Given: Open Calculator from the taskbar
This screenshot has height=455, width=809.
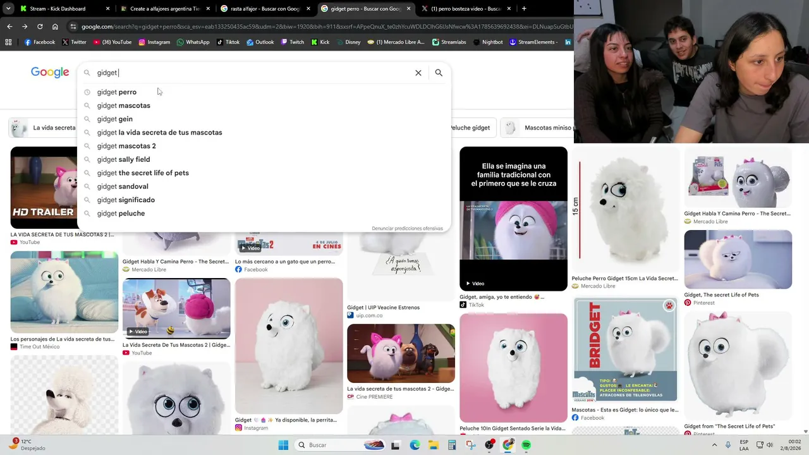Looking at the screenshot, I should (452, 445).
